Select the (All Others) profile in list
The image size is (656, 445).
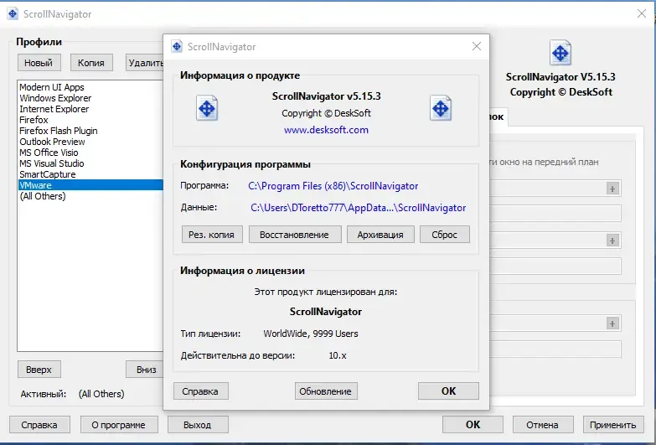90,196
